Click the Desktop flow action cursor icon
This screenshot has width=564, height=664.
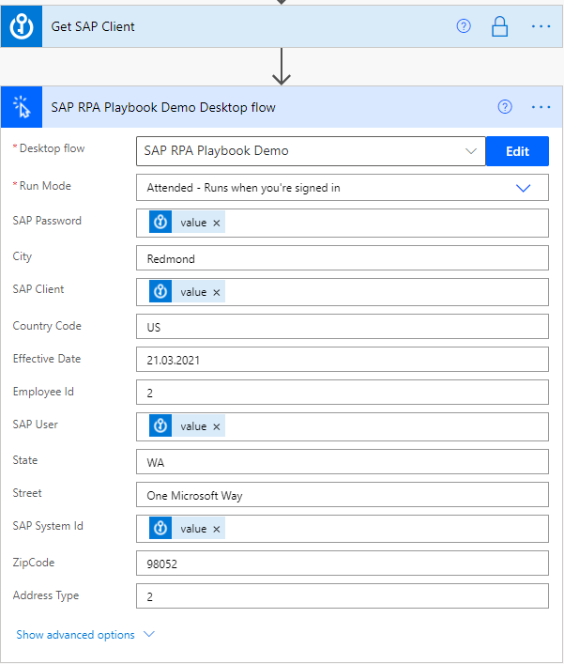22,107
